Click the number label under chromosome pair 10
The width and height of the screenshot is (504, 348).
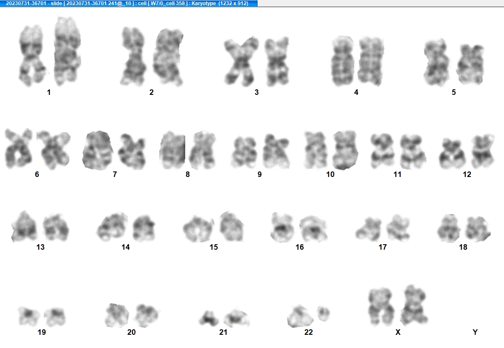pos(330,174)
